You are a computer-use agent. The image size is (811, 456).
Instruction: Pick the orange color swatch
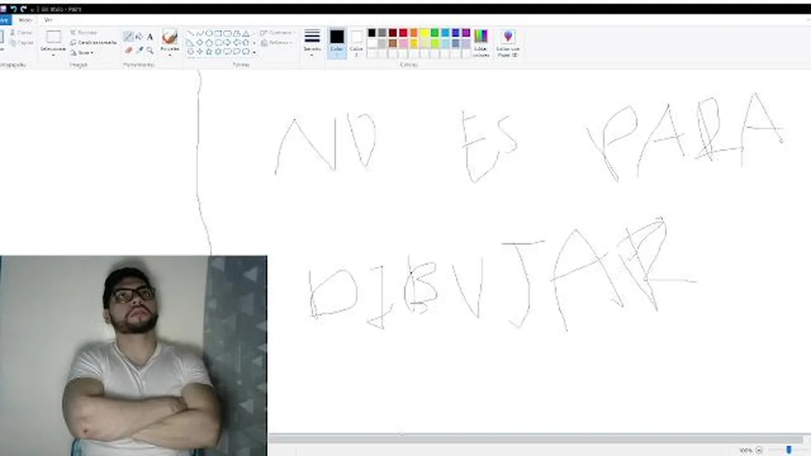pos(414,33)
